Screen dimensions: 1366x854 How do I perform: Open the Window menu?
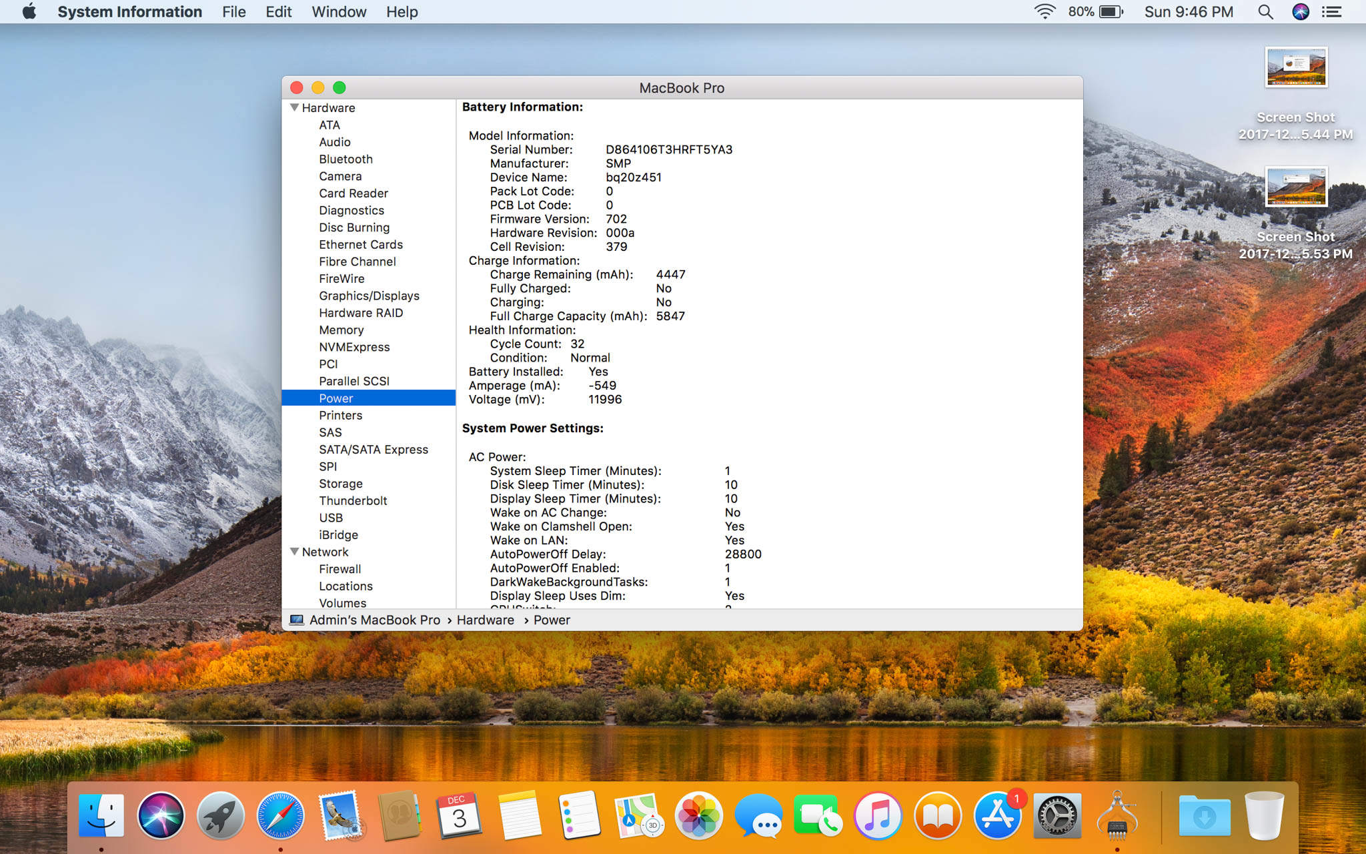click(x=339, y=11)
